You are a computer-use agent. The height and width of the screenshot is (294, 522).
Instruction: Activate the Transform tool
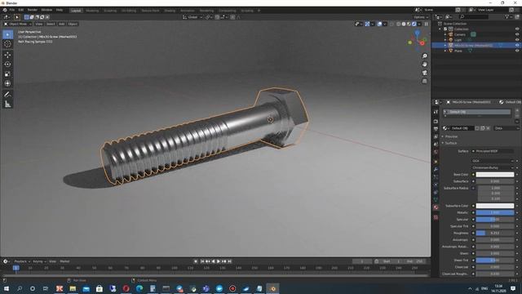7,83
